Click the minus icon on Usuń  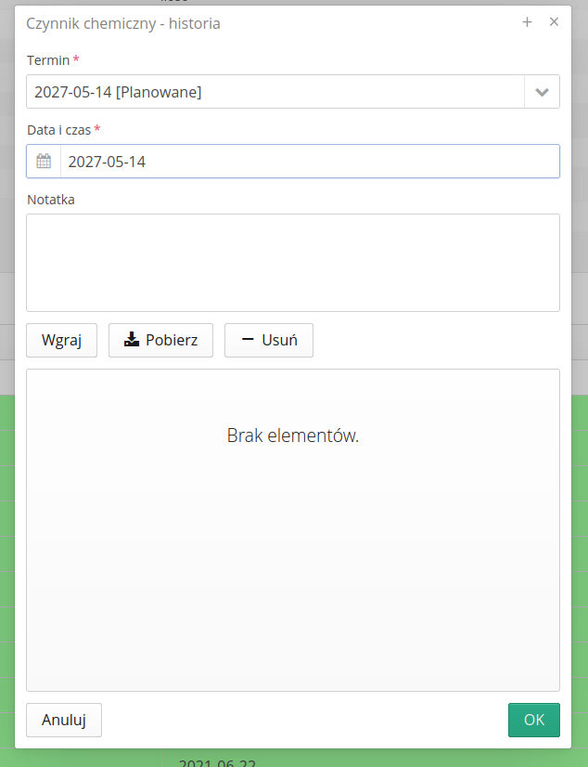(x=248, y=339)
